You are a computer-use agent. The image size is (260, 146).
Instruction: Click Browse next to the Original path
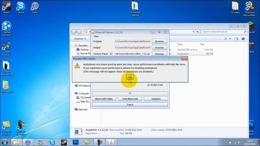tap(159, 41)
